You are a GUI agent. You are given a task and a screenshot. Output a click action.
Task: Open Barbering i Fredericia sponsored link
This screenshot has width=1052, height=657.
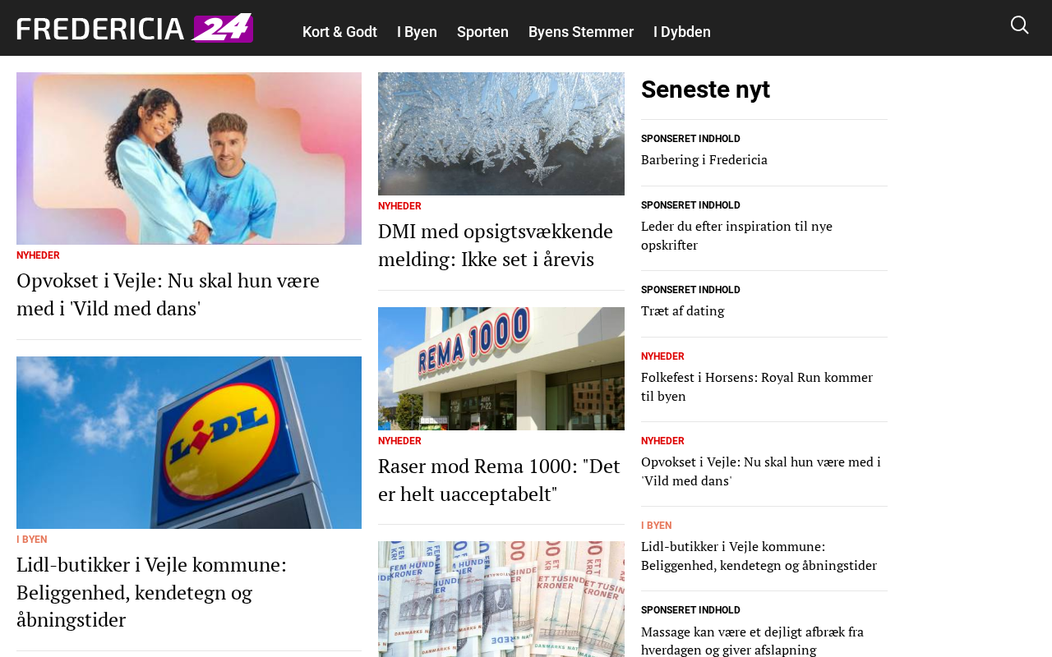(x=704, y=160)
